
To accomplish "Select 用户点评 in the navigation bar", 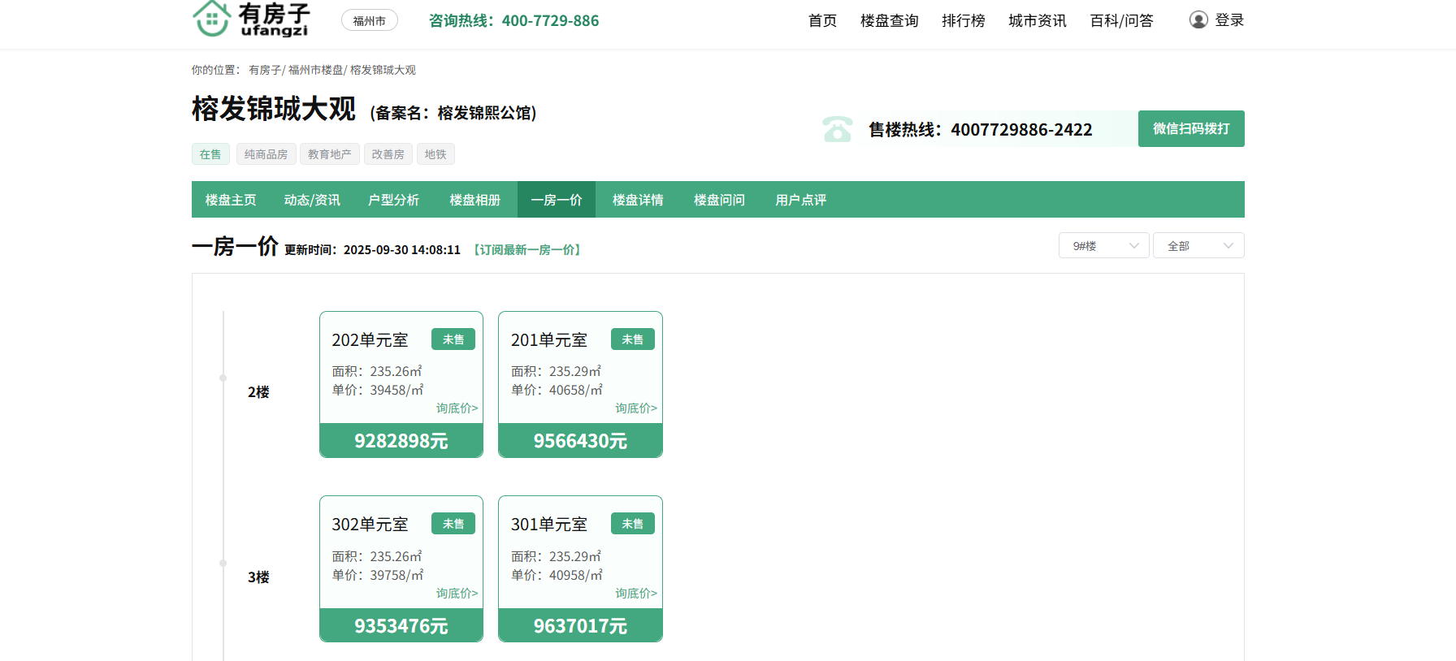I will click(x=800, y=200).
